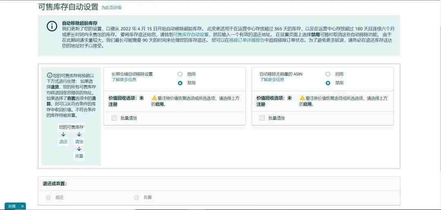This screenshot has height=210, width=441.
Task: Check 批量清货 under 无销量 ASIN panel
Action: click(x=262, y=118)
